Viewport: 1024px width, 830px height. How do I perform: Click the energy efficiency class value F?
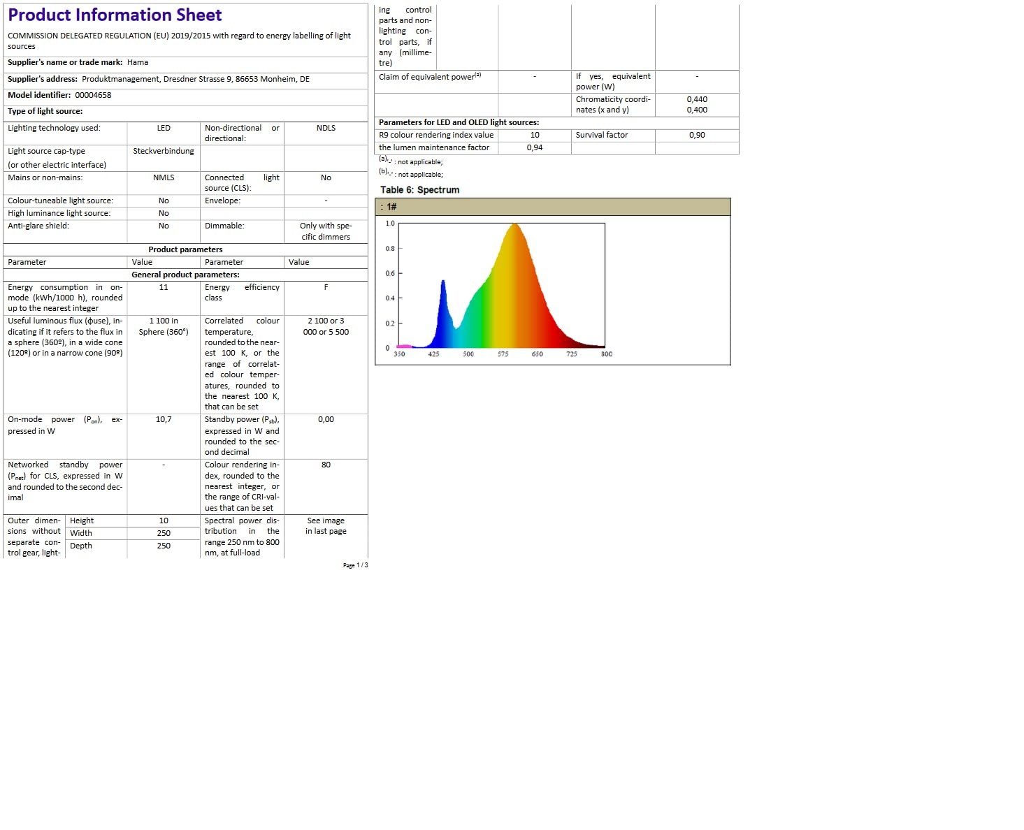326,287
